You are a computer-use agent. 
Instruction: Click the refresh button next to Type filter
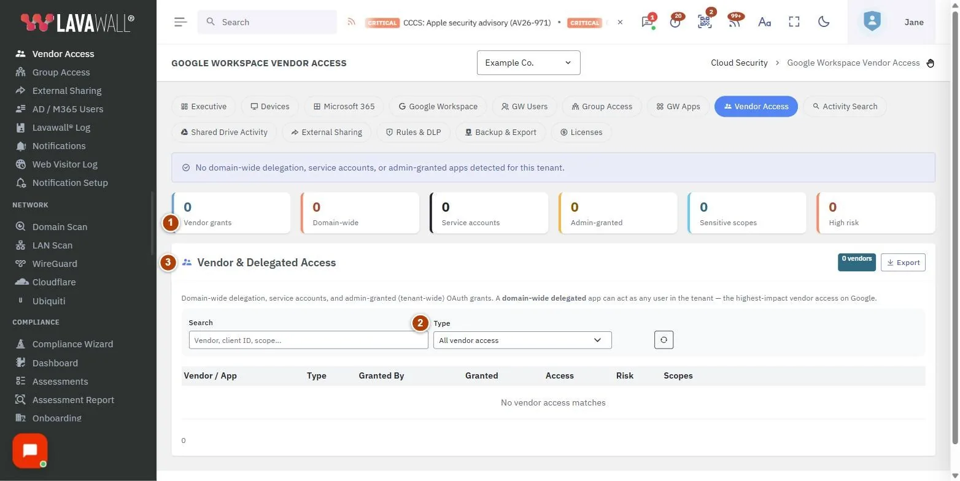664,340
